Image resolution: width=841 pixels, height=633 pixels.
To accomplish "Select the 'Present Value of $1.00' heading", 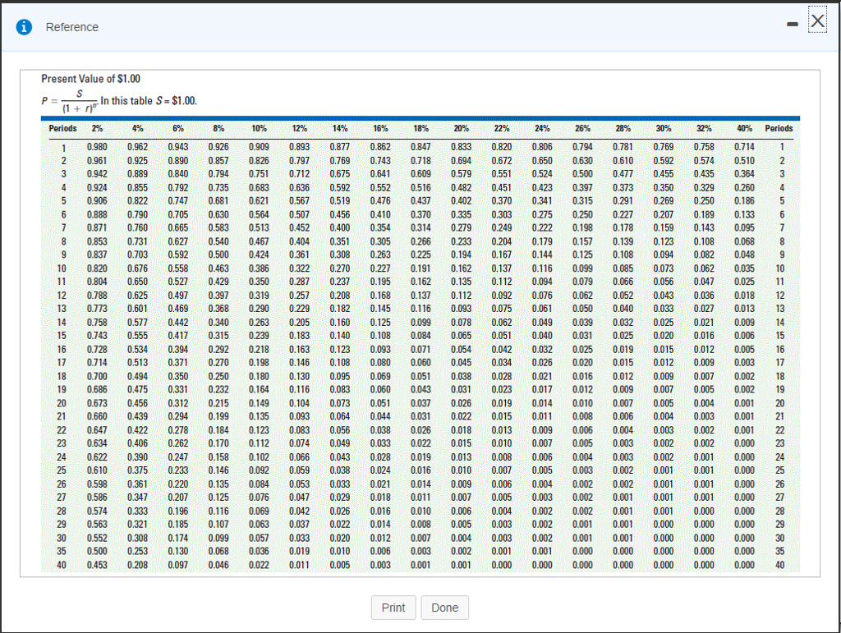I will coord(90,79).
